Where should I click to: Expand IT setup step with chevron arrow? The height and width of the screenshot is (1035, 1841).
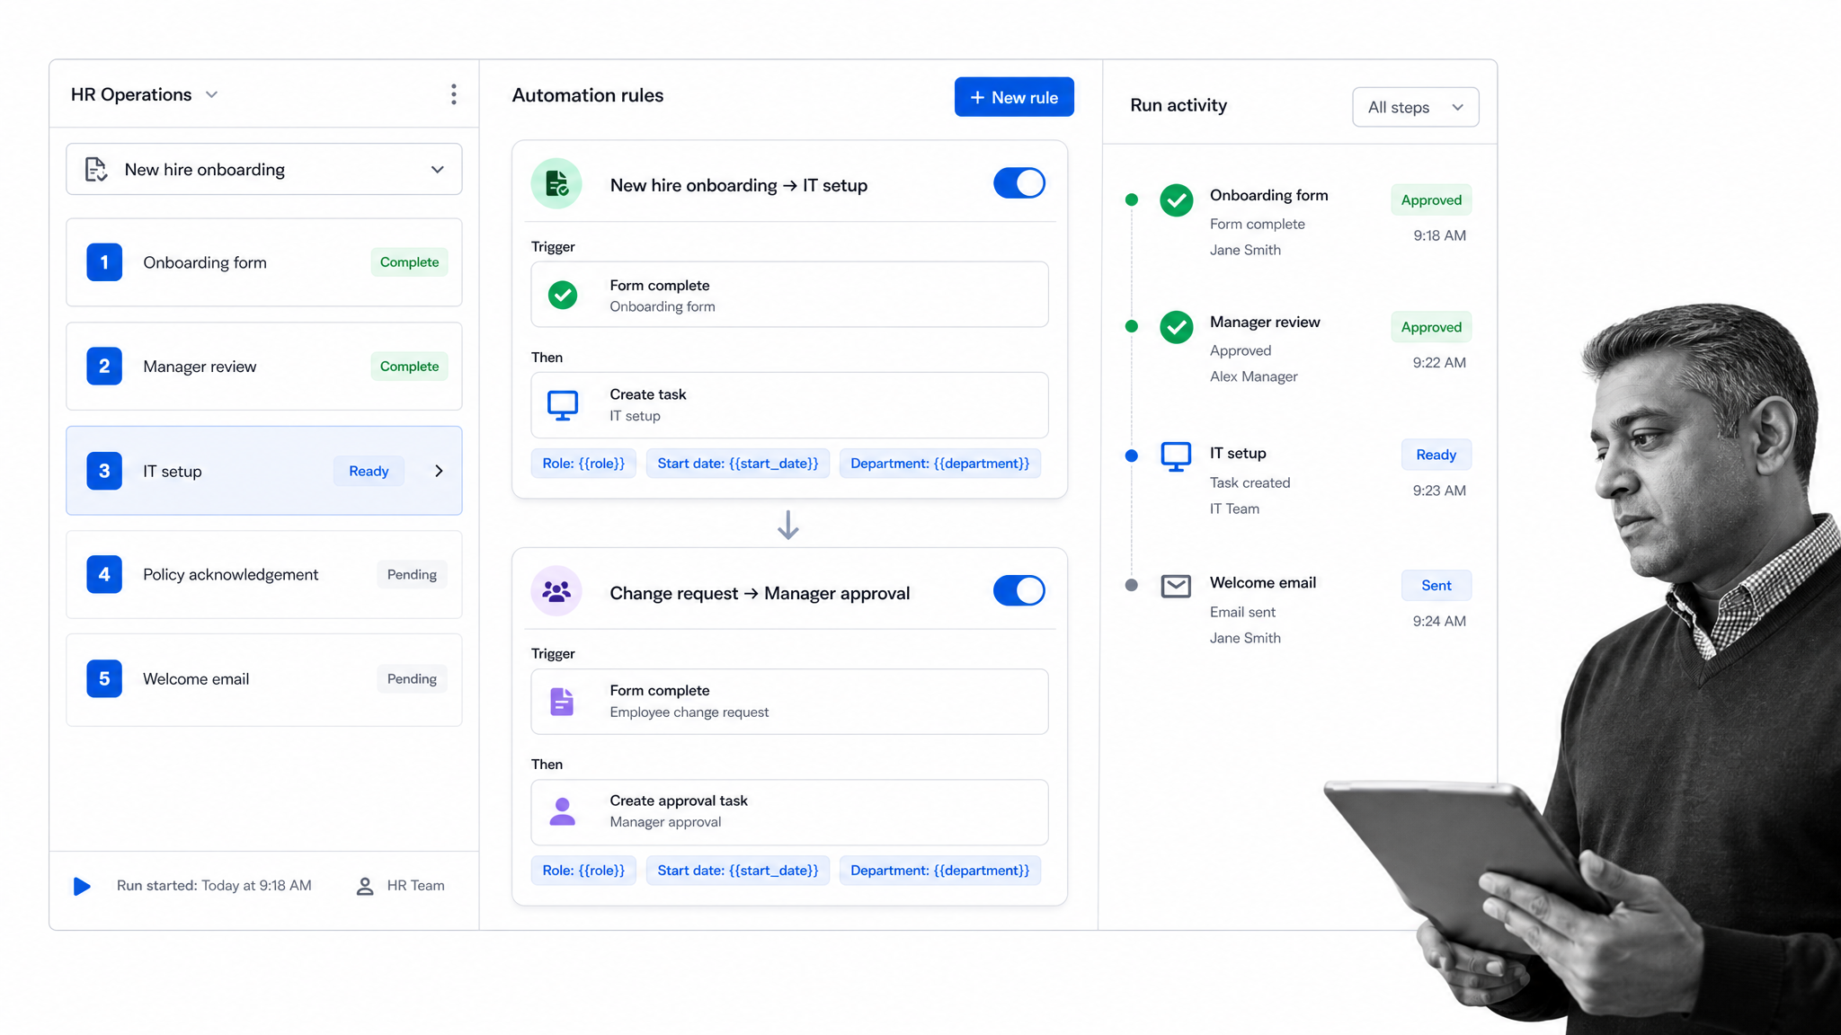click(439, 471)
